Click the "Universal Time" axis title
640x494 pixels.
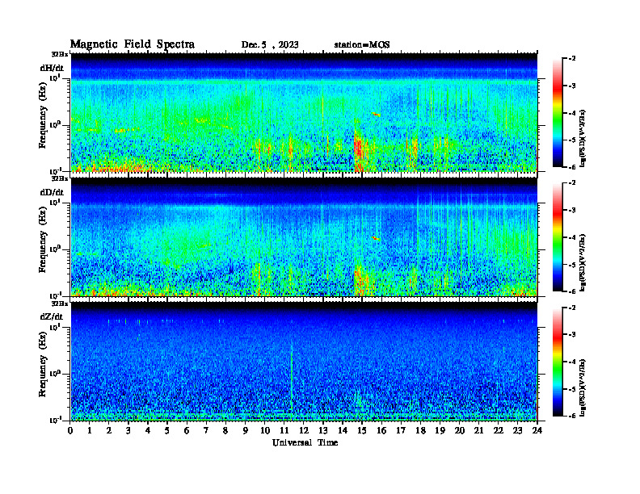[305, 442]
